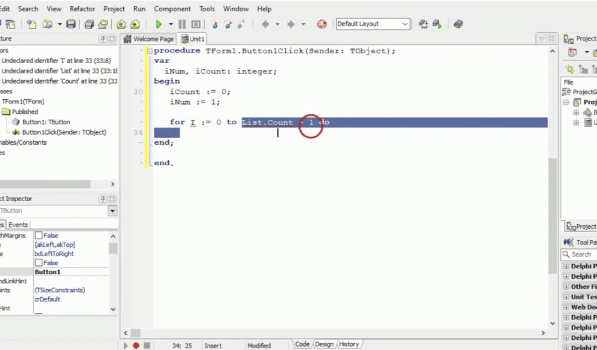Click the Help book icon
597x350 pixels.
[x=458, y=24]
